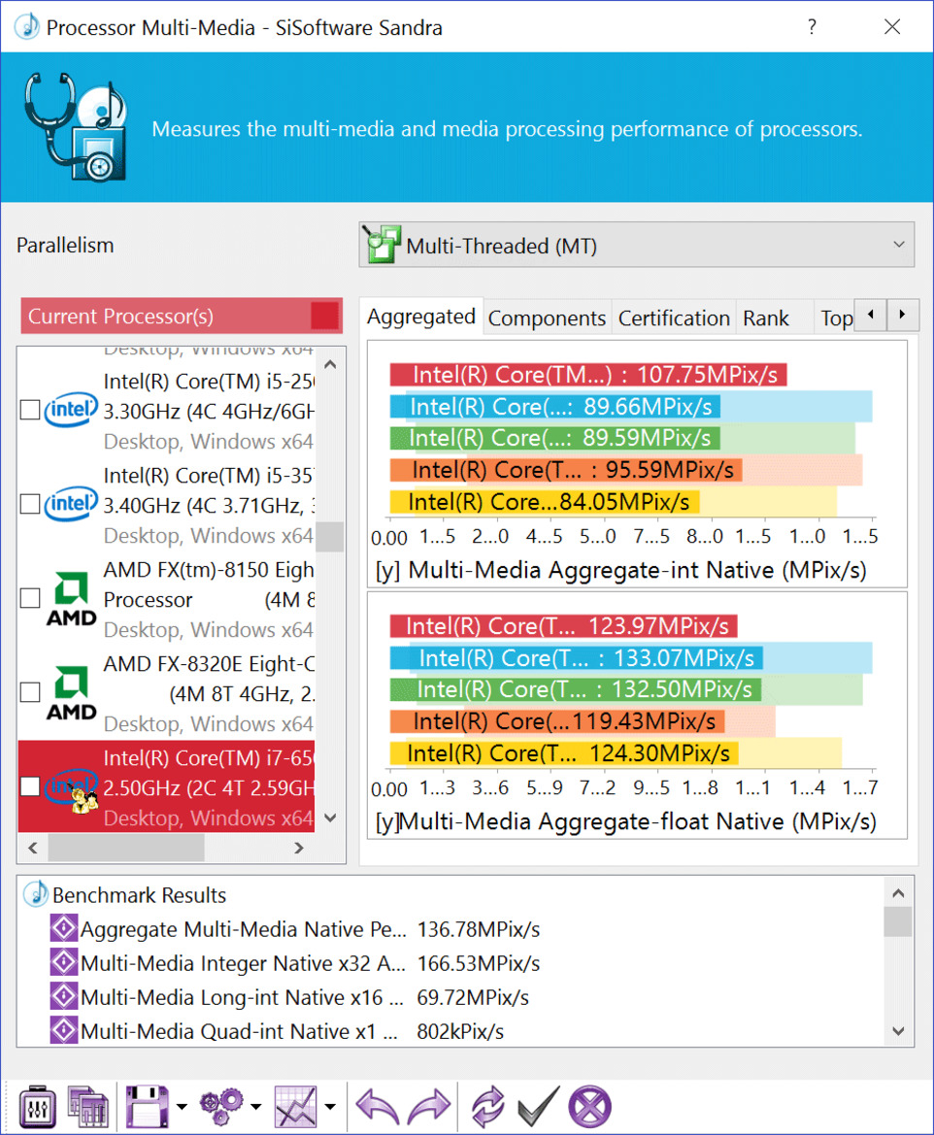Click the stethoscope multi-media banner icon
This screenshot has height=1135, width=934.
pyautogui.click(x=76, y=126)
